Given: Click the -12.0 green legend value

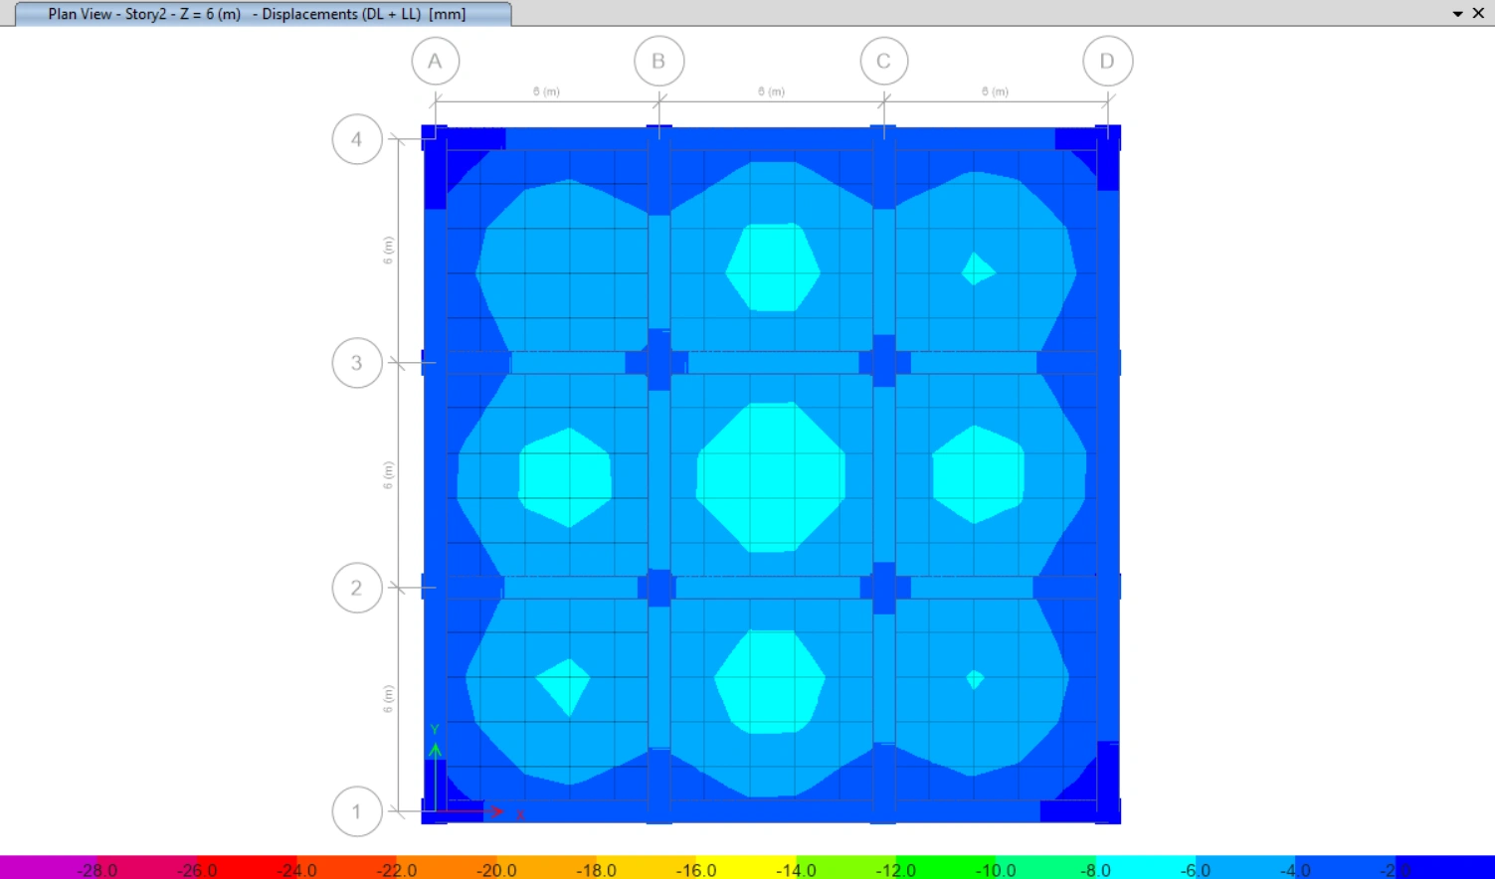Looking at the screenshot, I should tap(895, 870).
